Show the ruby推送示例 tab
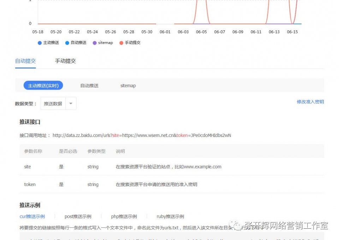Viewport: 339px width, 240px height. coord(170,216)
